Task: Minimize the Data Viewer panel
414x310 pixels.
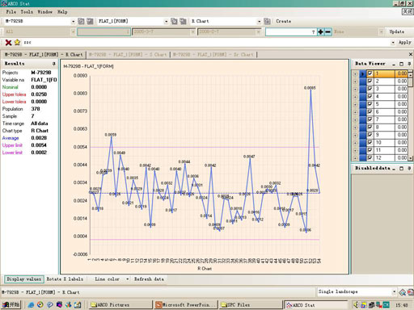Action: click(x=394, y=64)
